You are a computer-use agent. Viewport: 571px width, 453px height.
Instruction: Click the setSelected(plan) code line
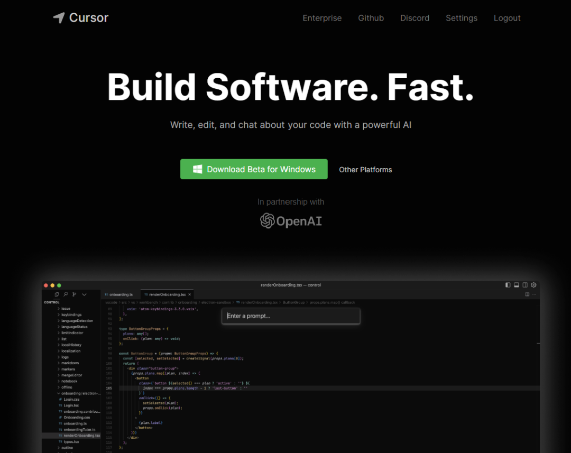coord(160,403)
